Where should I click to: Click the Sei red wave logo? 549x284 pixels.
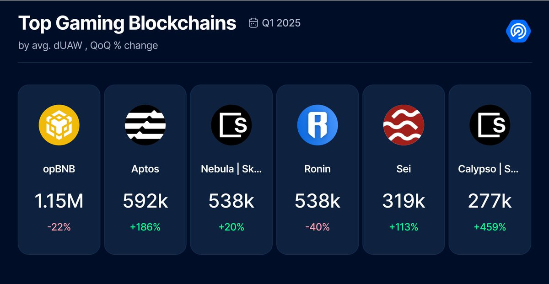(404, 125)
